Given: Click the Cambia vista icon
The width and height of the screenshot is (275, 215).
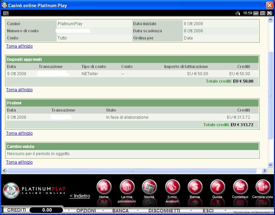Looking at the screenshot, I should click(263, 187).
